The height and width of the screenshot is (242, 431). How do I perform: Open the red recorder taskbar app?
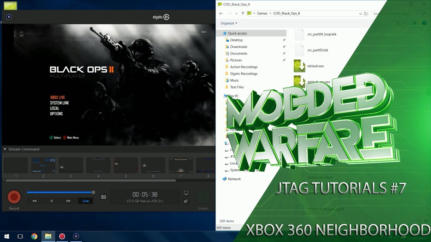pyautogui.click(x=62, y=236)
